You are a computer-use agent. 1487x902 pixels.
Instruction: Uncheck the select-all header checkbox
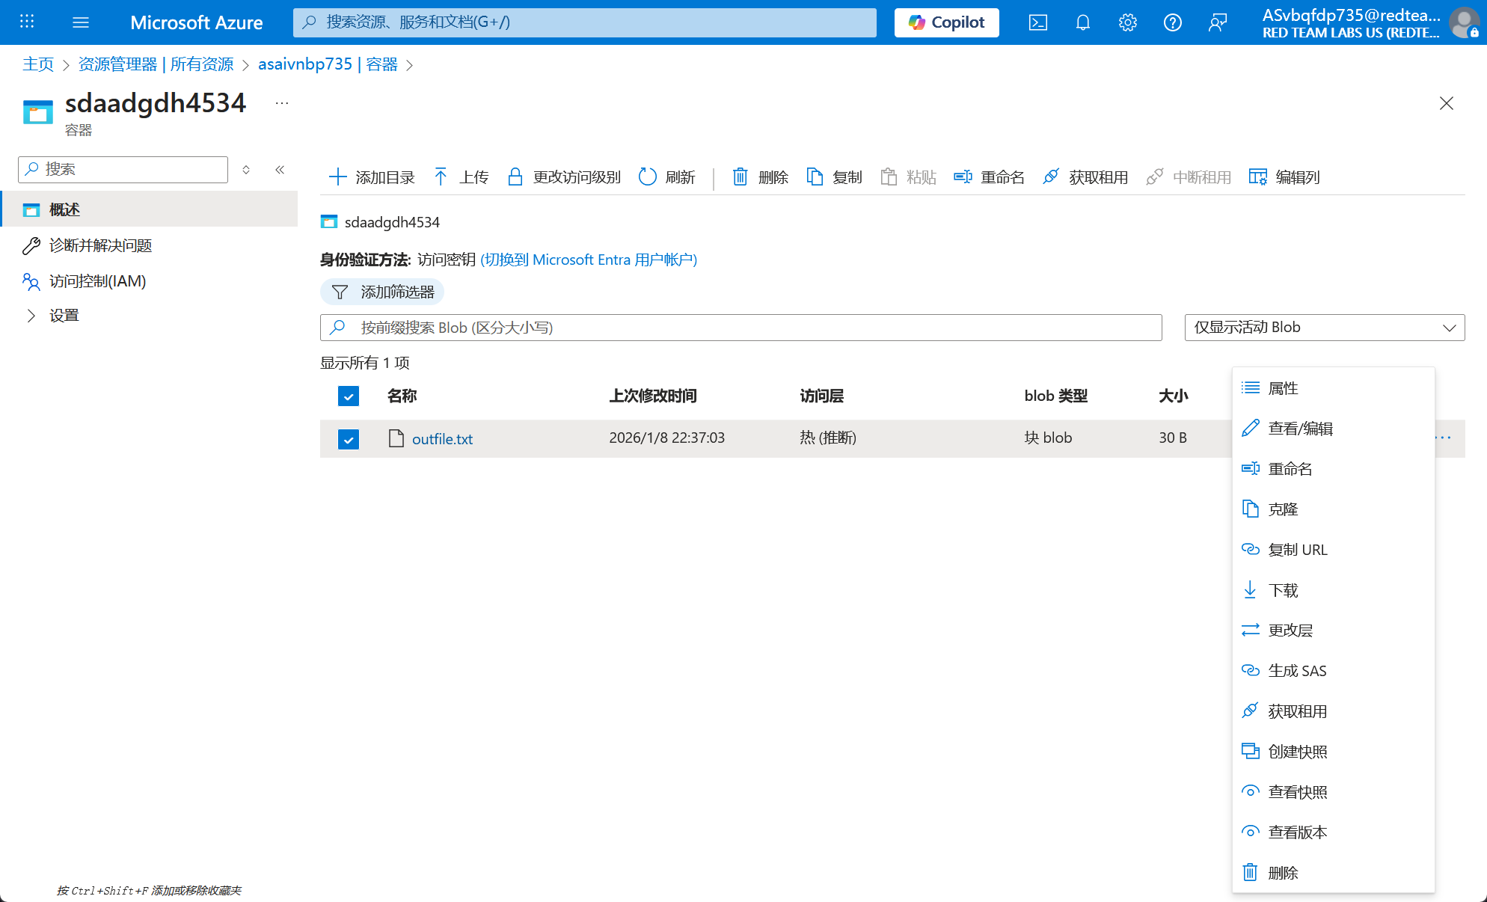[x=349, y=396]
